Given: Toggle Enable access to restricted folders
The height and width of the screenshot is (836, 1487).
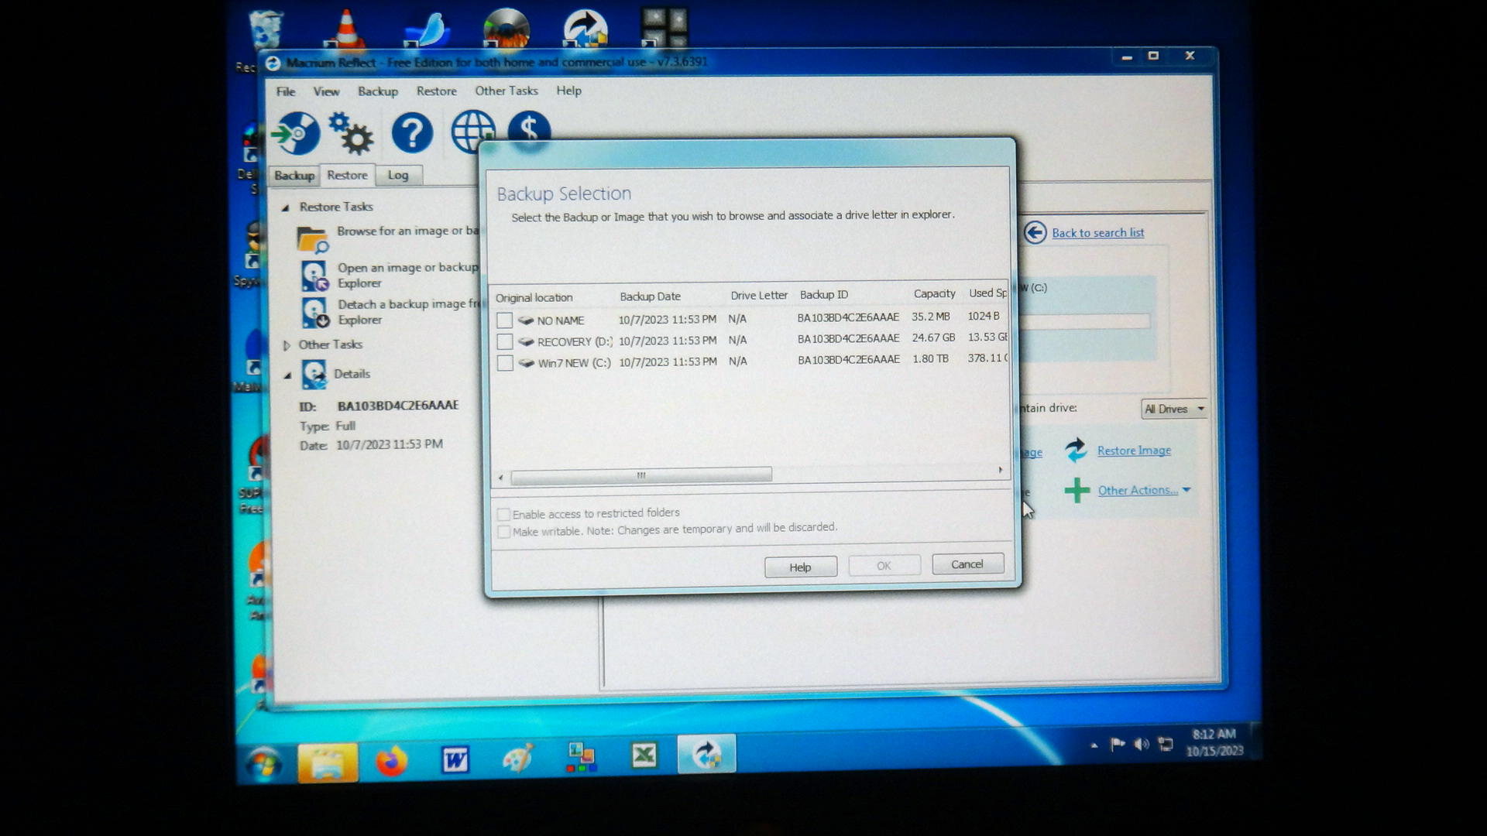Looking at the screenshot, I should 503,515.
